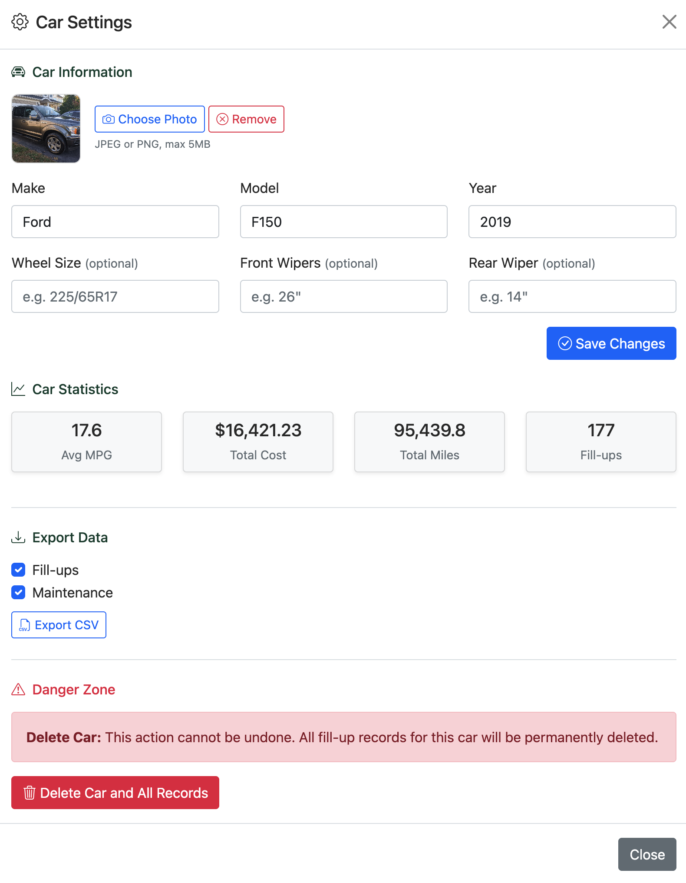Click the circled X icon inside Remove
686x883 pixels.
[x=222, y=119]
